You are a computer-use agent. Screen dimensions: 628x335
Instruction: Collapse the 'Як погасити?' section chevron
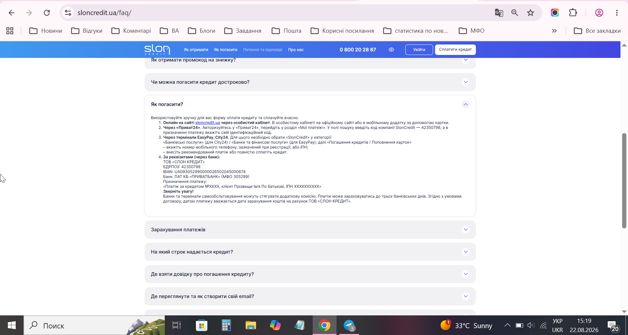pos(465,104)
